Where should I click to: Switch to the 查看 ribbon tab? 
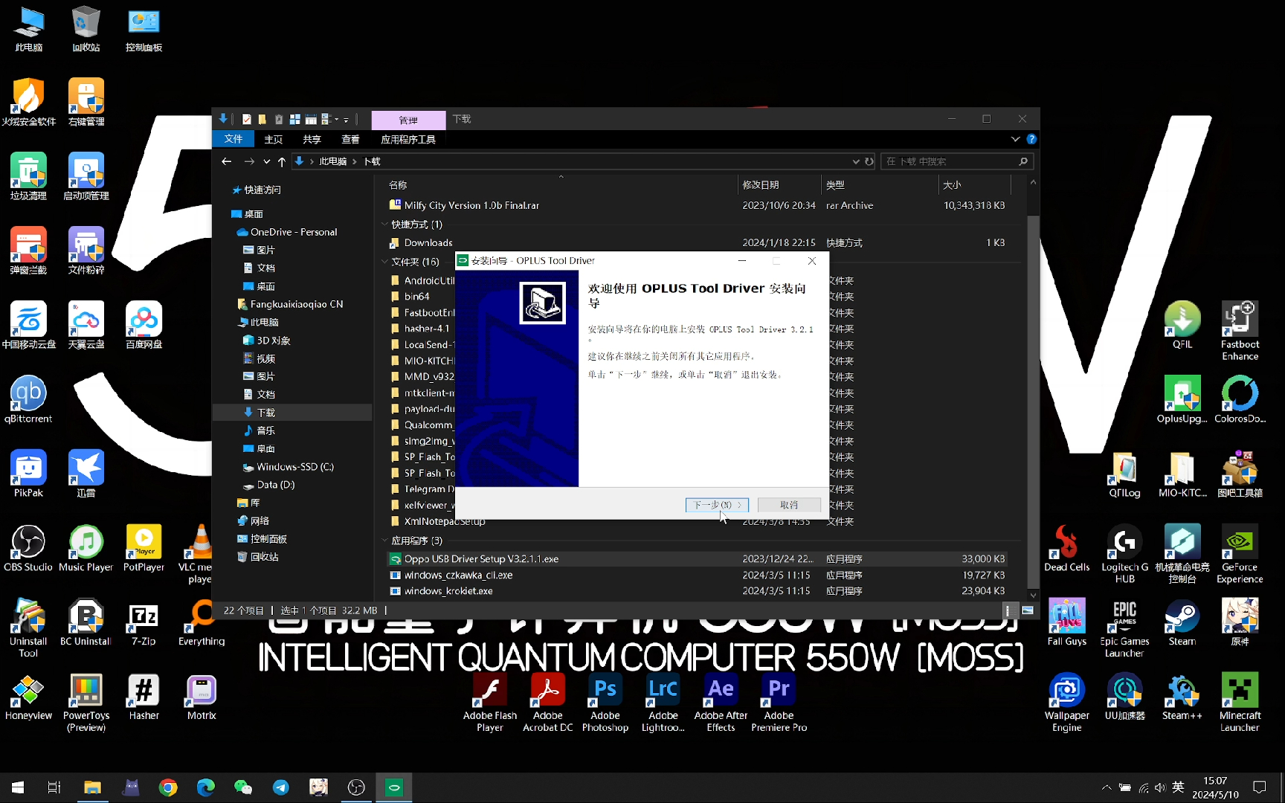(350, 139)
